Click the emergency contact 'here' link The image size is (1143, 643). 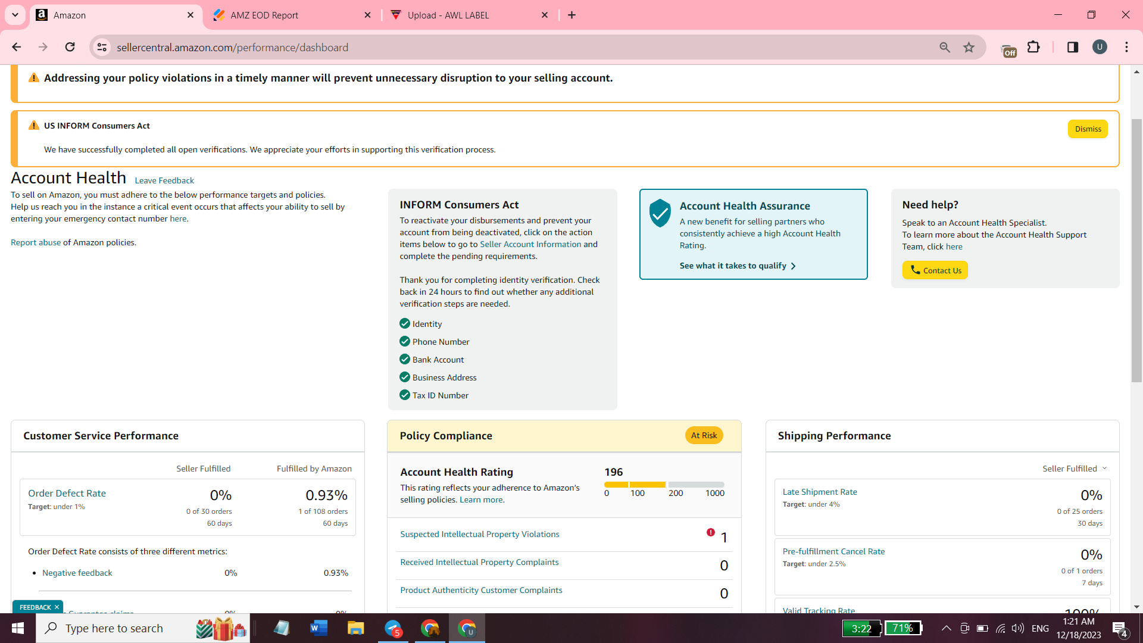pos(178,219)
